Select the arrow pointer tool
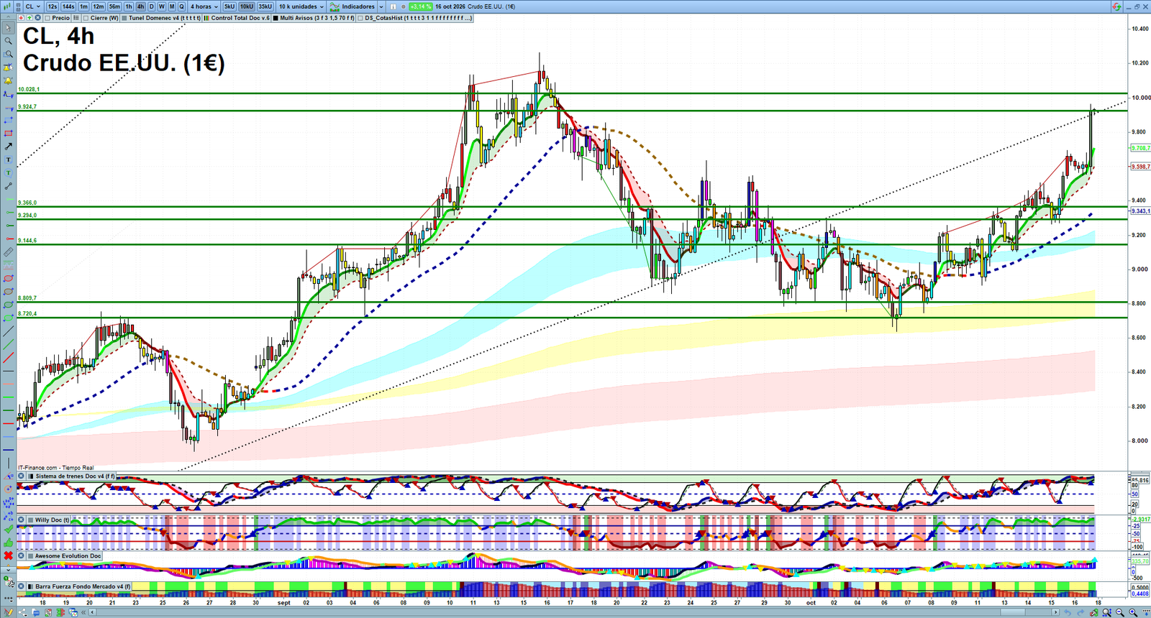This screenshot has height=618, width=1151. coord(8,28)
